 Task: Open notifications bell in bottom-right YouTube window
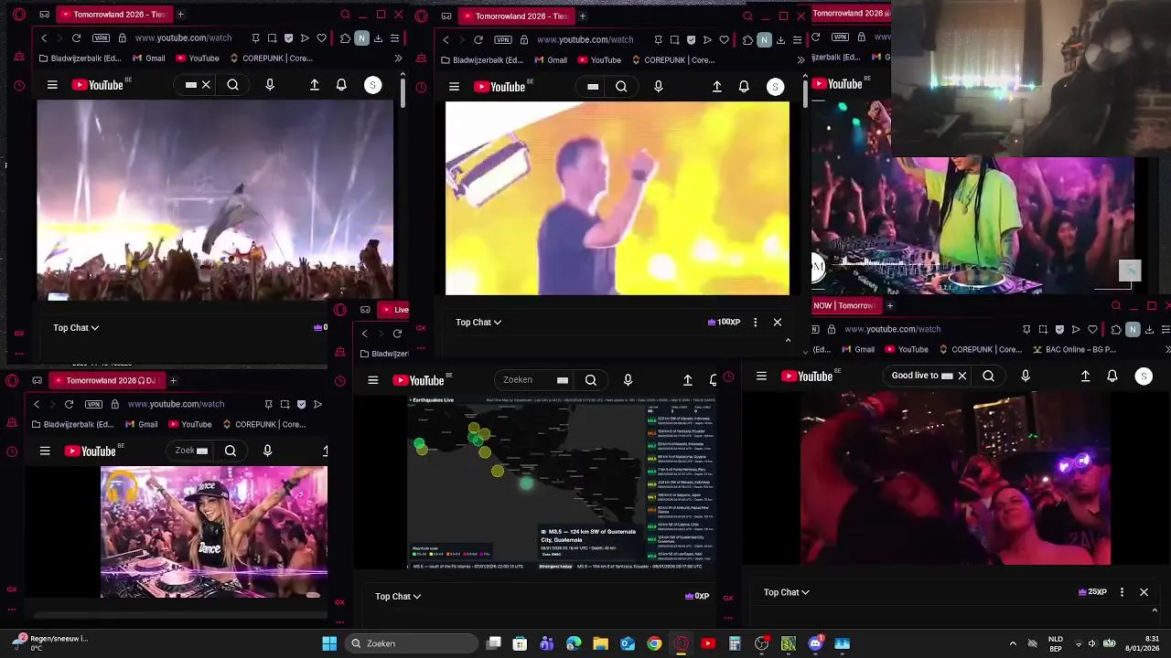(1112, 376)
